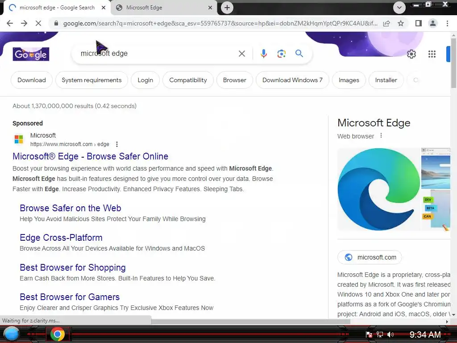
Task: Select the Login filter chip
Action: click(145, 80)
